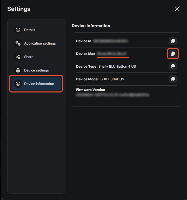This screenshot has width=187, height=200.
Task: Click the Share nodes icon
Action: click(18, 57)
